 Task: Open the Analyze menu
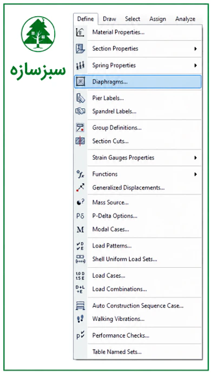tap(185, 19)
